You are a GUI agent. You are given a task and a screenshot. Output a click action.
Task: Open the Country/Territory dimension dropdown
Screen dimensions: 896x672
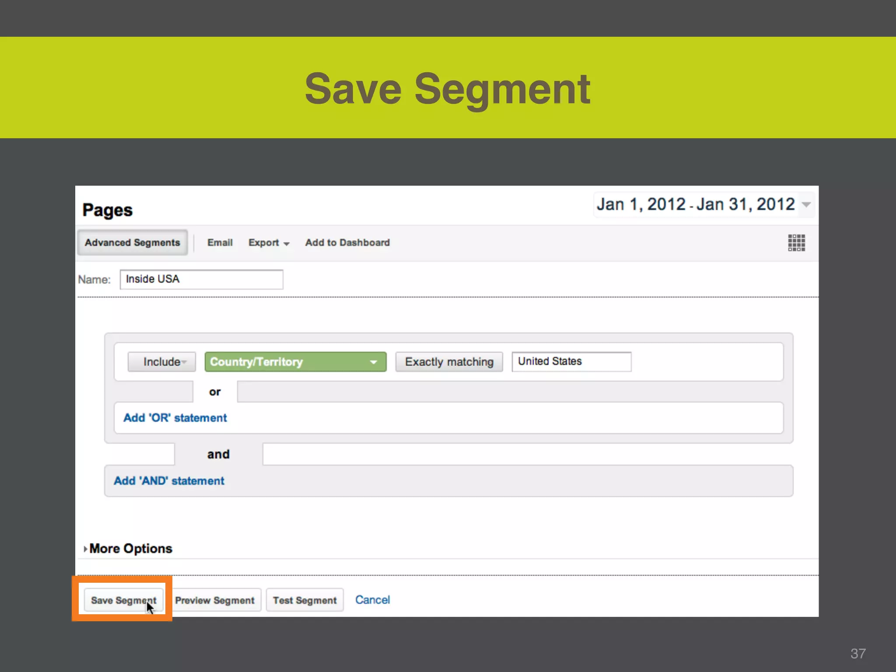(295, 362)
